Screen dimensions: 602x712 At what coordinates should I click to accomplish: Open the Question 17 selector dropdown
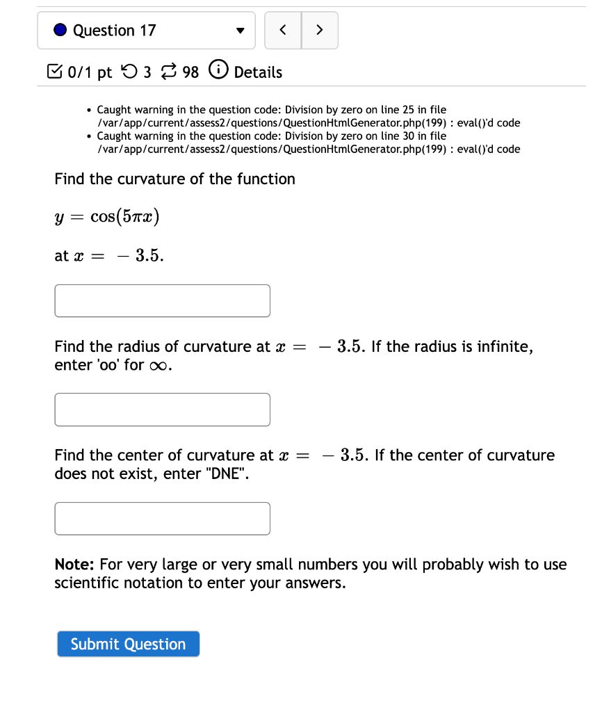[146, 30]
